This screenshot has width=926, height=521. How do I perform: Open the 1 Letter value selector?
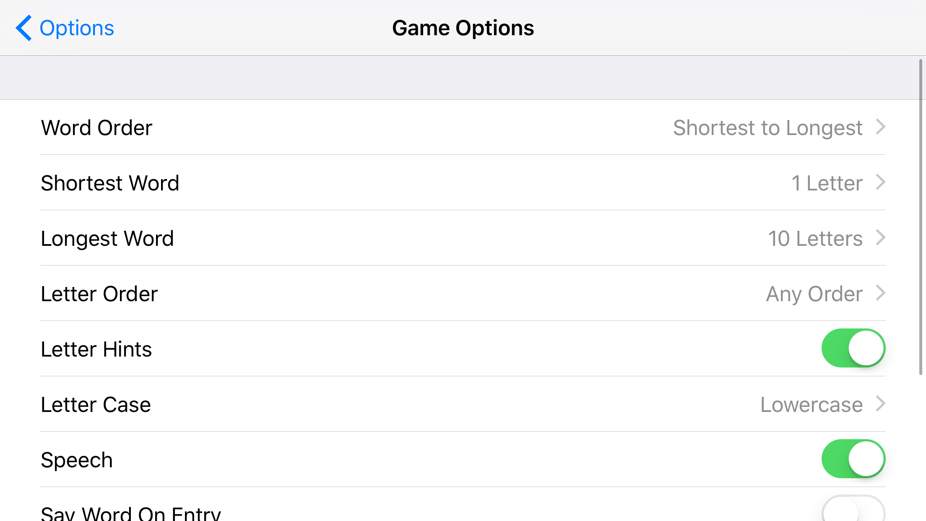[x=827, y=183]
